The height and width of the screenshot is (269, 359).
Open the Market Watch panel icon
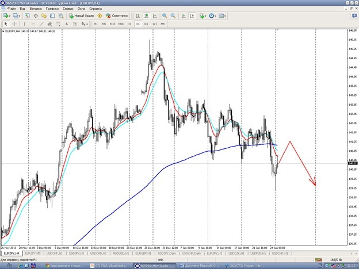click(27, 16)
